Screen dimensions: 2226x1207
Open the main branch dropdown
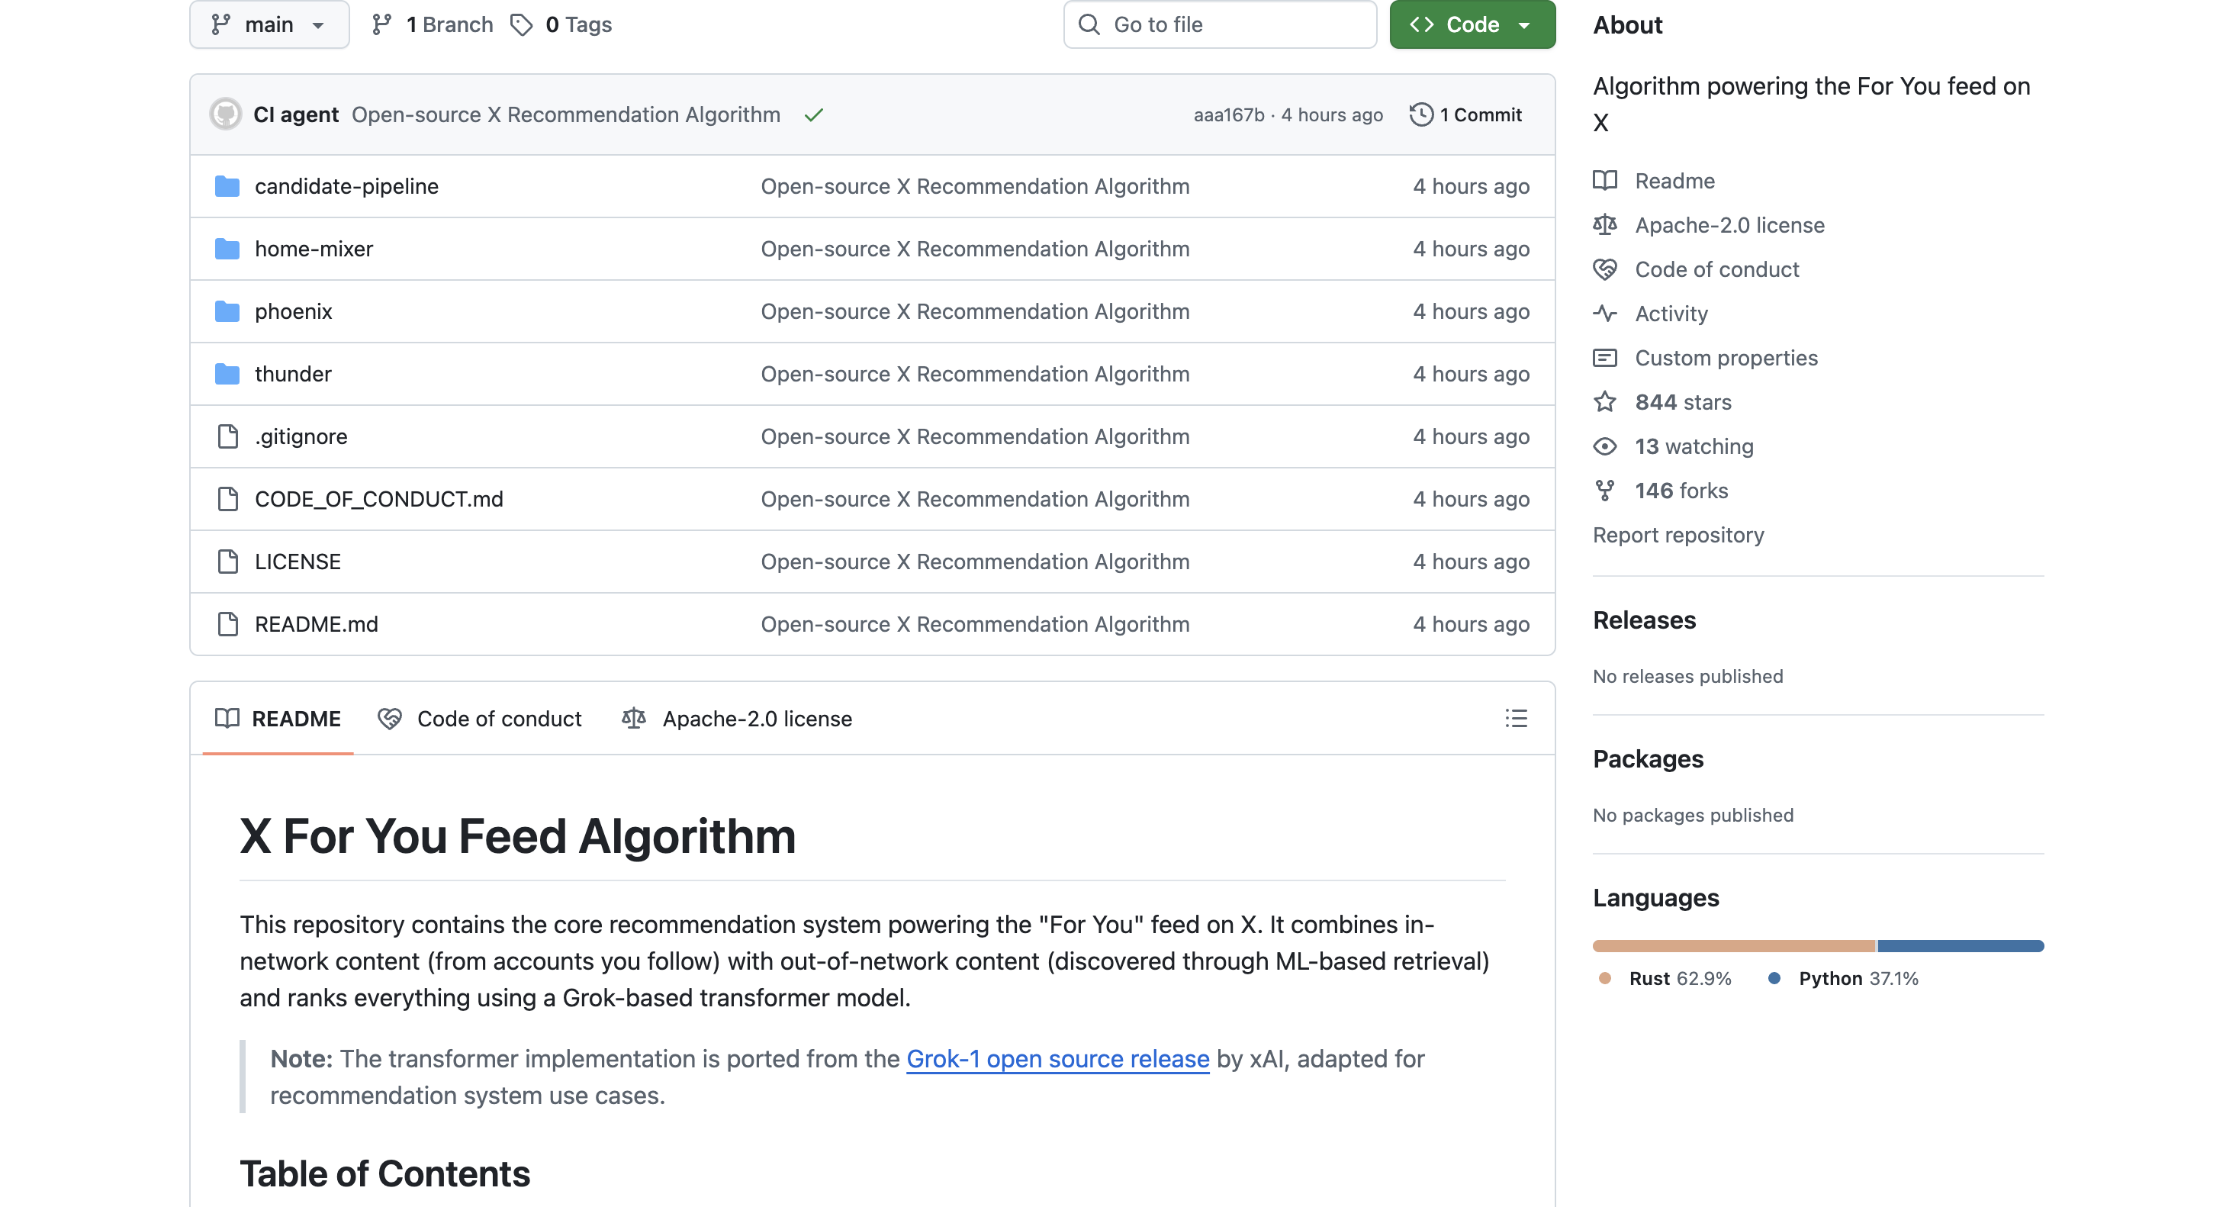(x=269, y=25)
